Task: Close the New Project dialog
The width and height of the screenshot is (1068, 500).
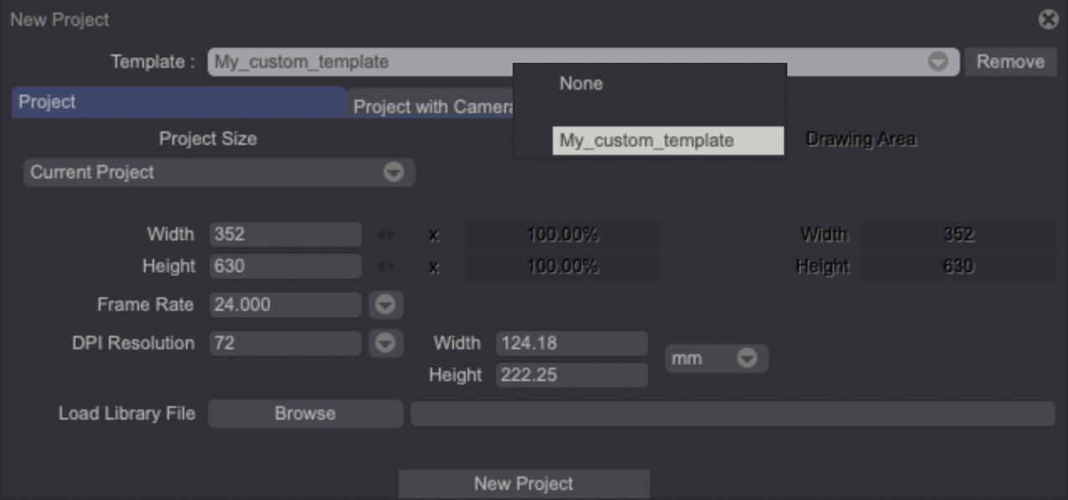Action: click(x=1048, y=19)
